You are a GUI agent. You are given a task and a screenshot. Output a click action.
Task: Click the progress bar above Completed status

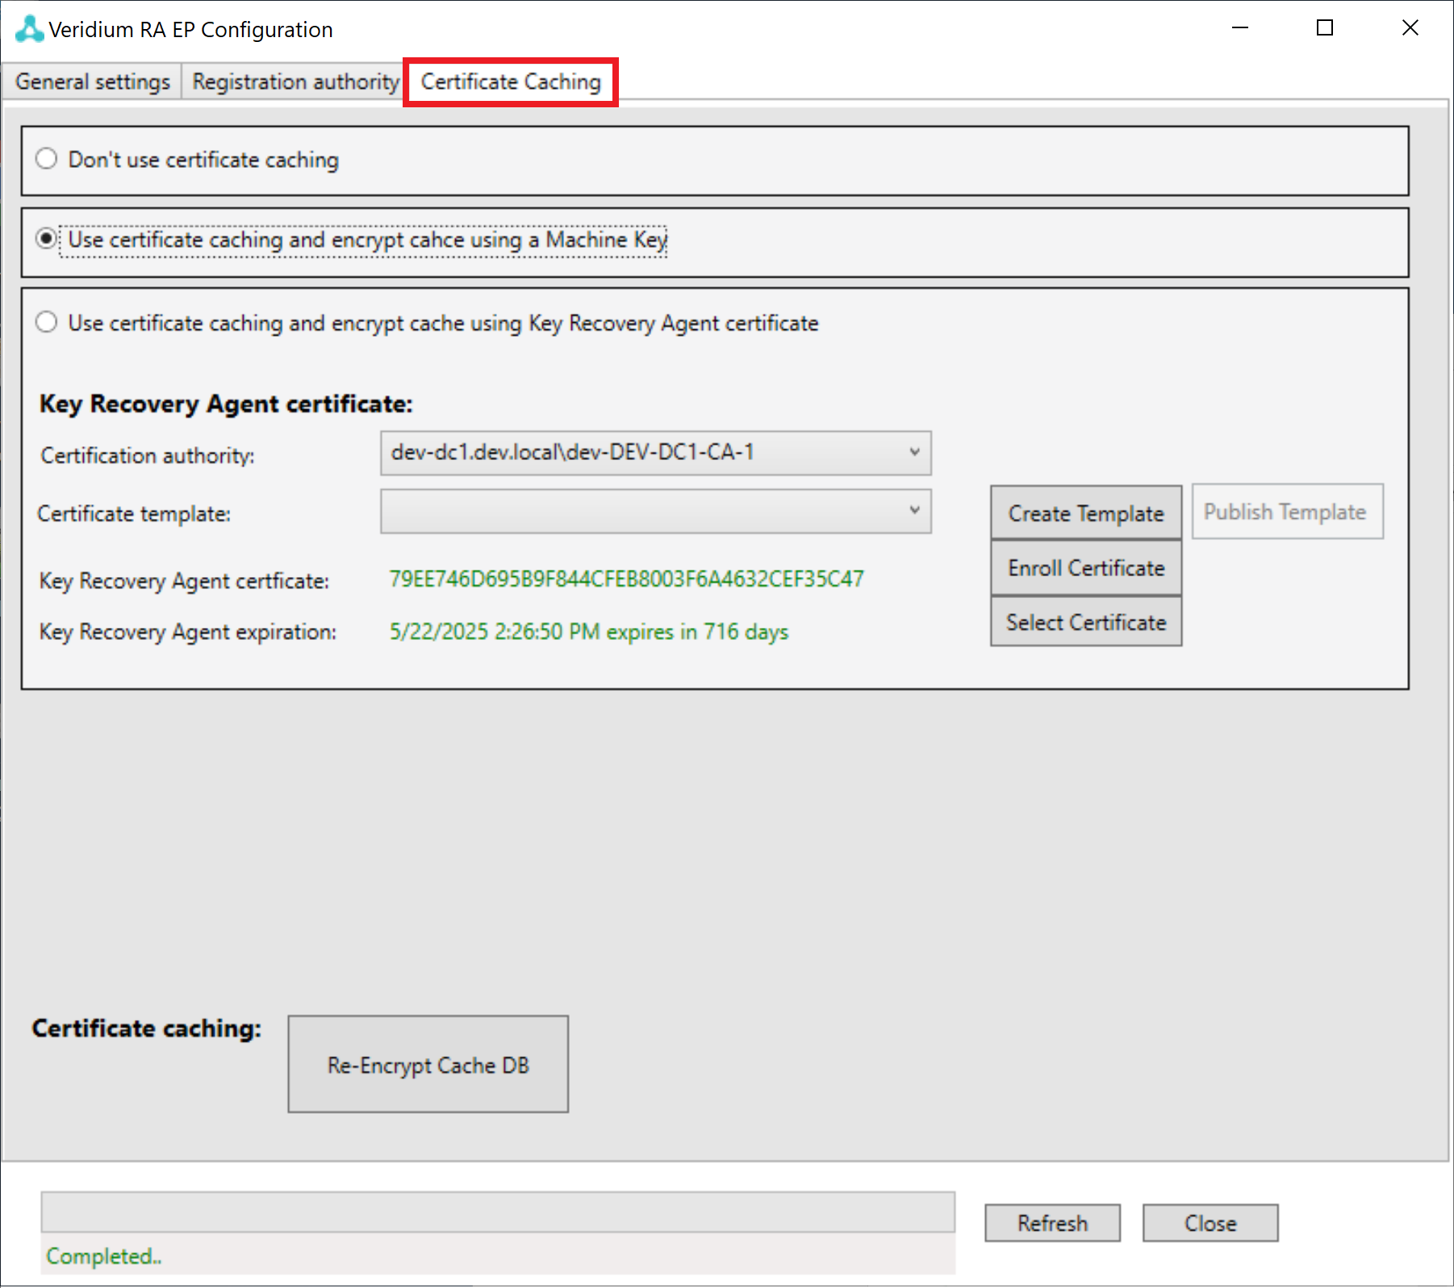click(498, 1211)
